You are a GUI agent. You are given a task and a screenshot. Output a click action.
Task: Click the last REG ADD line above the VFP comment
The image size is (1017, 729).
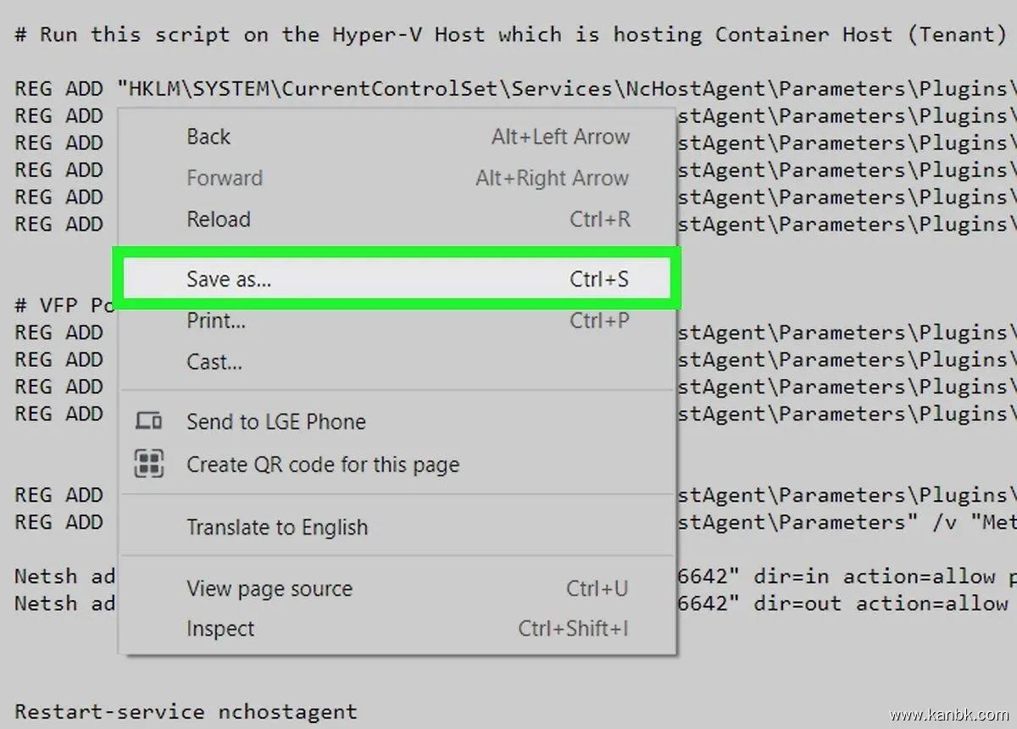coord(847,225)
